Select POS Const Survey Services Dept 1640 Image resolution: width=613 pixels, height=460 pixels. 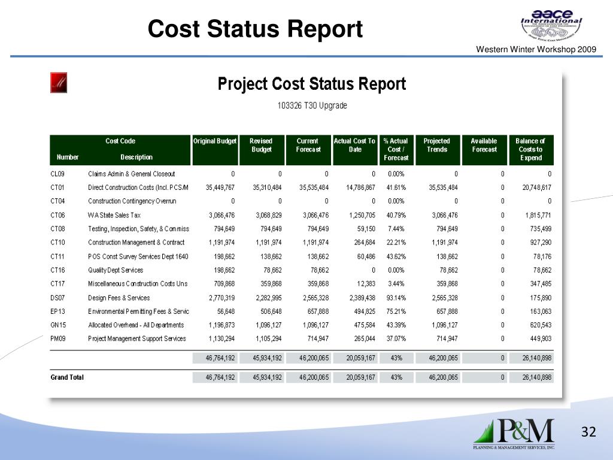click(x=138, y=256)
